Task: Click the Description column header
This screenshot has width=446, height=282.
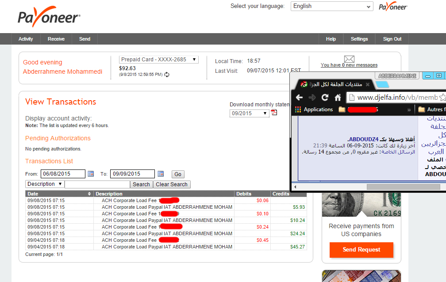Action: [x=164, y=194]
